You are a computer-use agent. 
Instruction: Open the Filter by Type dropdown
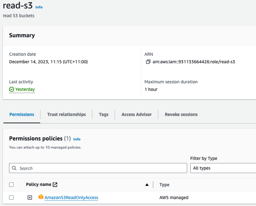[x=223, y=168]
